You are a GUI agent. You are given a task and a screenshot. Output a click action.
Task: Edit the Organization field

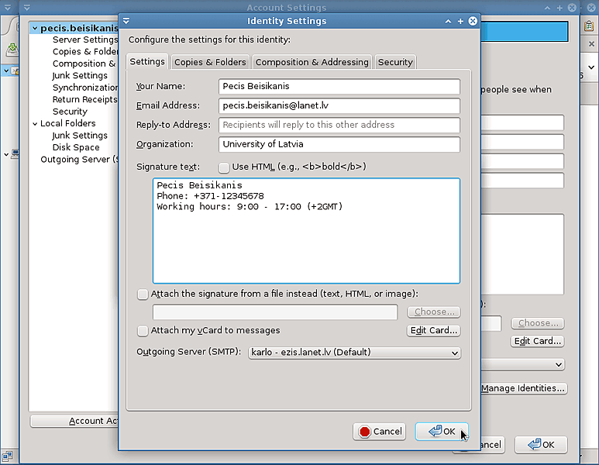[339, 144]
